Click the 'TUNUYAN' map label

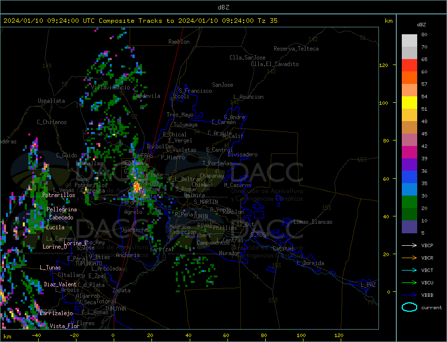click(x=115, y=309)
